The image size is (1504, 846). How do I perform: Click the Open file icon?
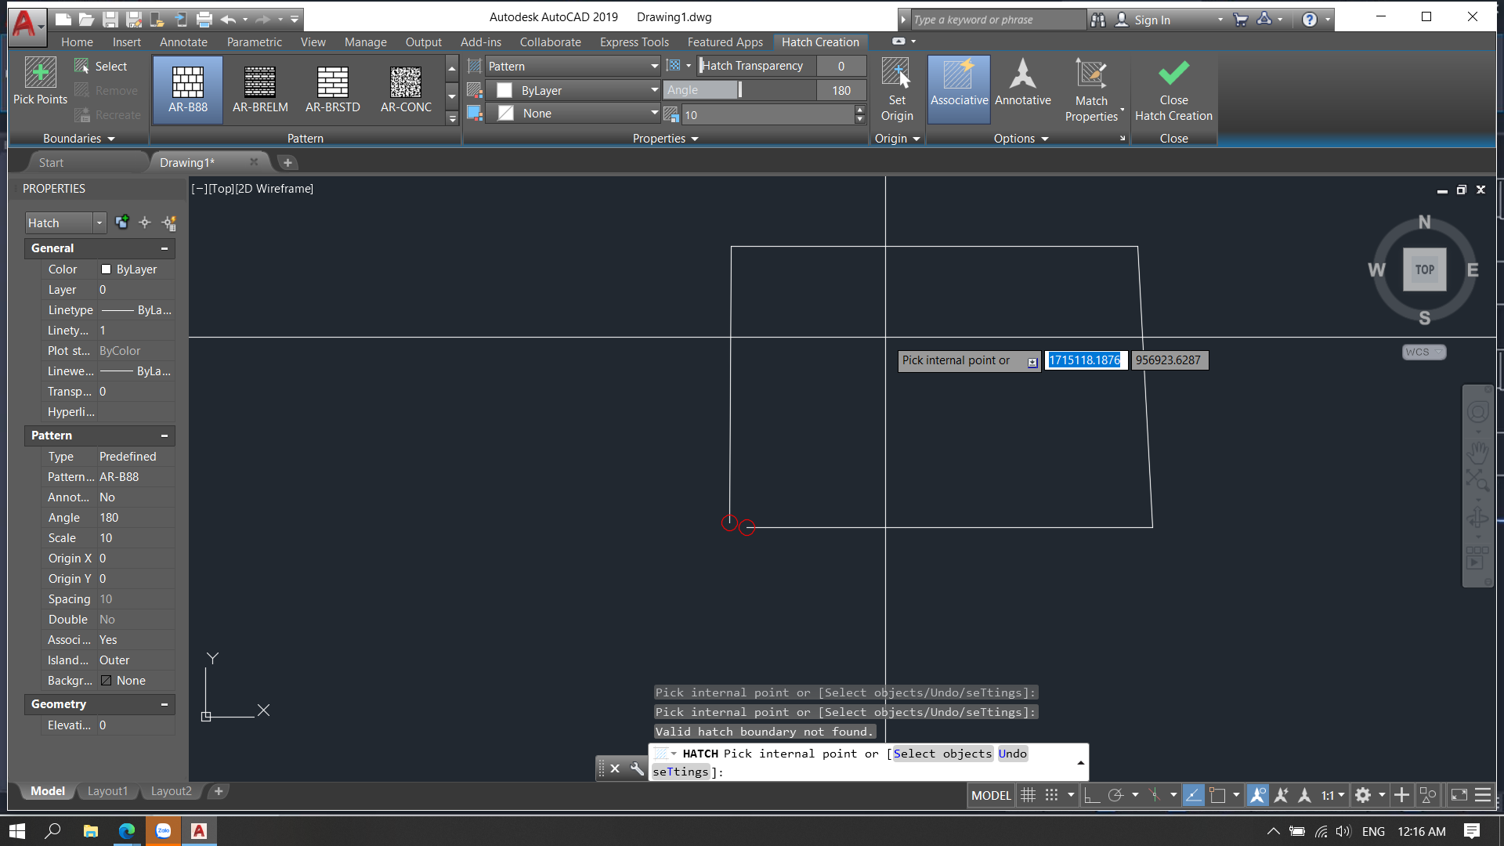click(87, 19)
